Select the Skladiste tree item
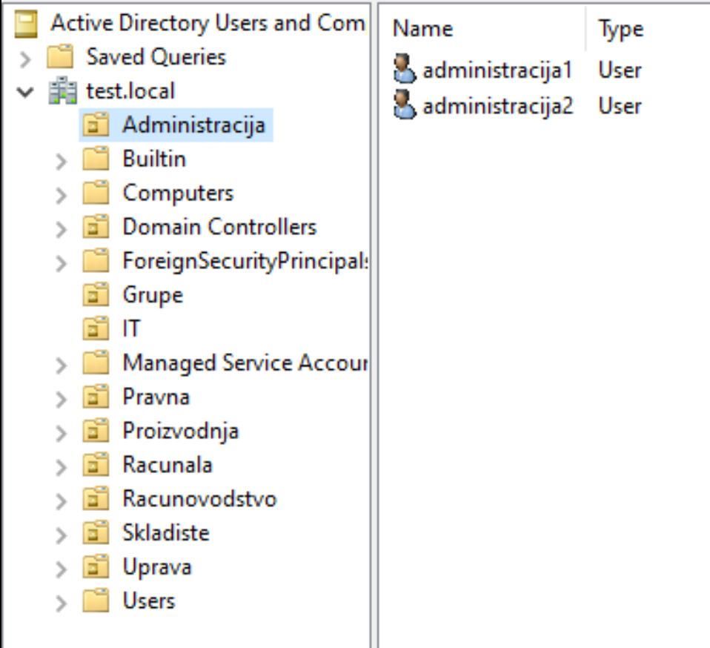This screenshot has width=710, height=648. (x=166, y=533)
